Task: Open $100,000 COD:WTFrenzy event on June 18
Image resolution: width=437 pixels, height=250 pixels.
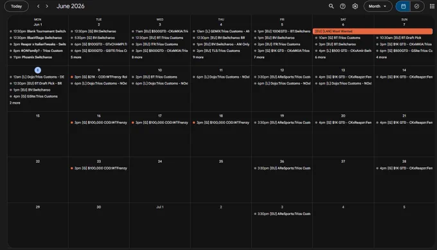Action: 221,123
